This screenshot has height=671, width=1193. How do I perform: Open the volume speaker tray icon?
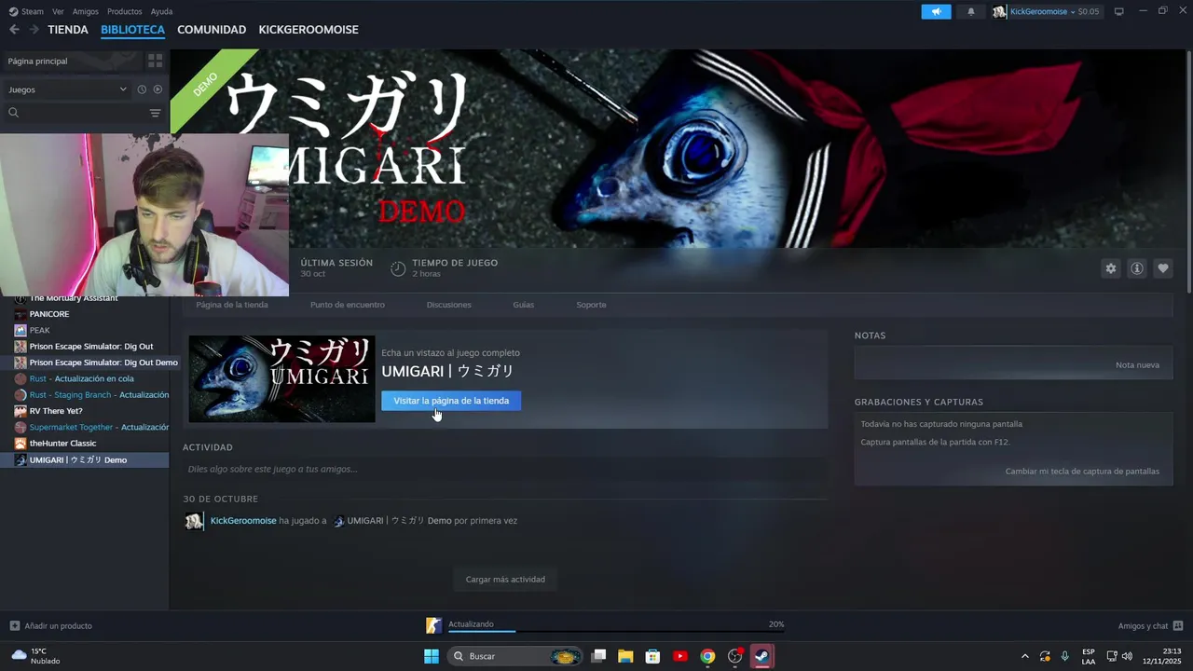point(1127,656)
